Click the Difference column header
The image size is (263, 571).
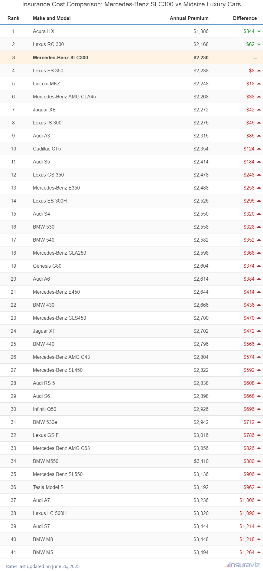click(x=245, y=18)
